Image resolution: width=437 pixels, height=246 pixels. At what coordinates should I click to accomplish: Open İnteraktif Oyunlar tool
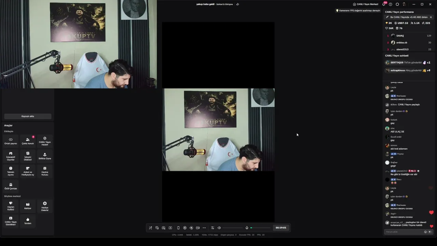point(11,156)
